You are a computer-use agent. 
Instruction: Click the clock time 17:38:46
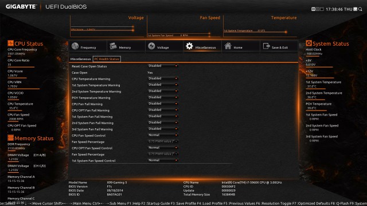click(334, 9)
